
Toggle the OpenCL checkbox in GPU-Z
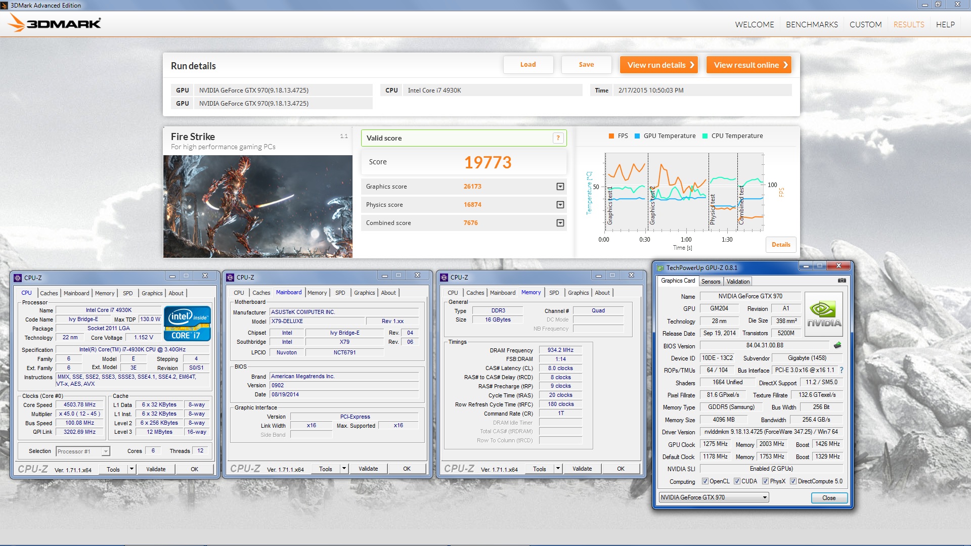click(x=705, y=481)
